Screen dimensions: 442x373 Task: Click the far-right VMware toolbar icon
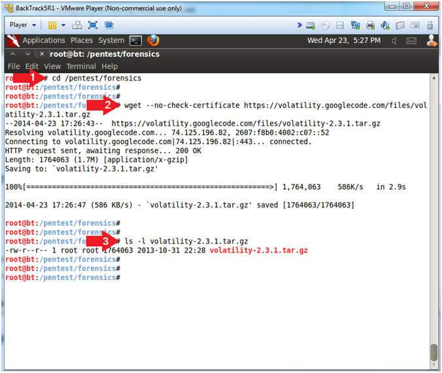(430, 26)
